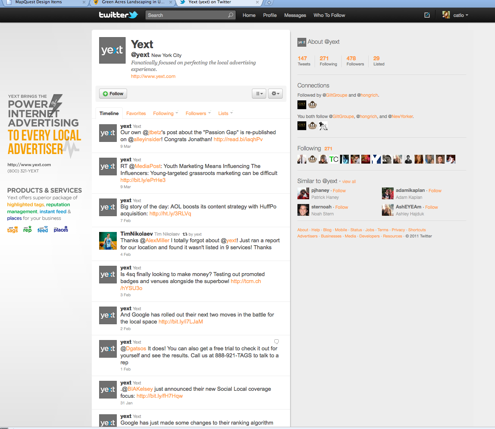Open the http://bit.ly/i7LJaM tweet link
The height and width of the screenshot is (429, 495).
click(x=181, y=322)
